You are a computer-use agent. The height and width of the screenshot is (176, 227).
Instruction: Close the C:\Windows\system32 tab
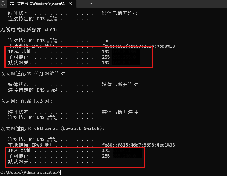pyautogui.click(x=70, y=3)
